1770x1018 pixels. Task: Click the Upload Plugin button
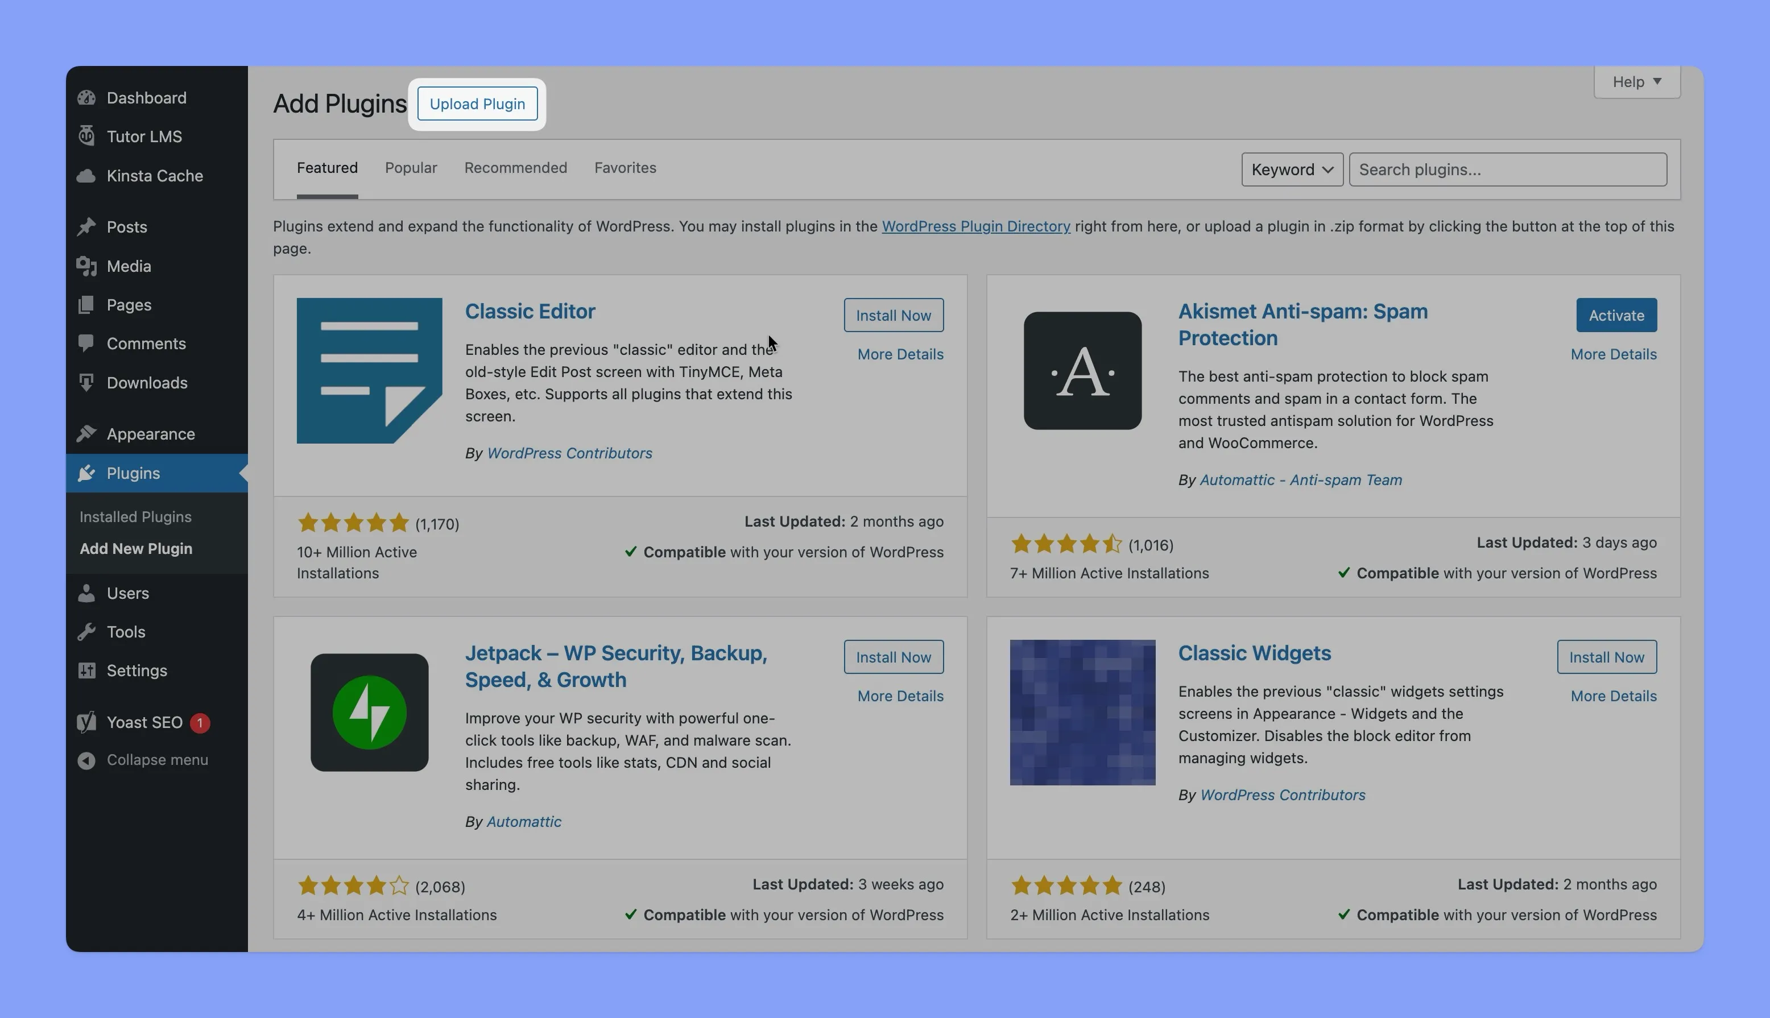click(478, 102)
